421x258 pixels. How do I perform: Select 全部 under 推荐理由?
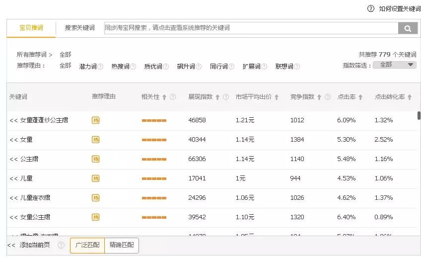[65, 66]
